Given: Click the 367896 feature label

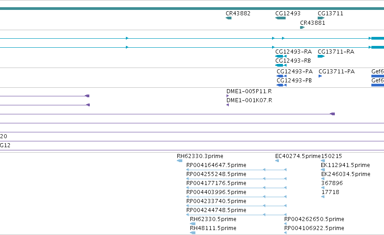Looking at the screenshot, I should click(x=332, y=183).
